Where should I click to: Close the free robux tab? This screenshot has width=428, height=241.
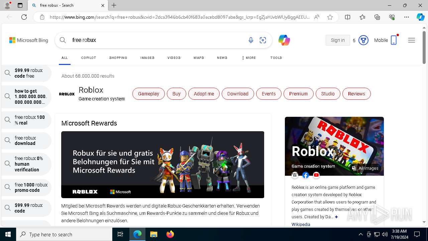[103, 5]
